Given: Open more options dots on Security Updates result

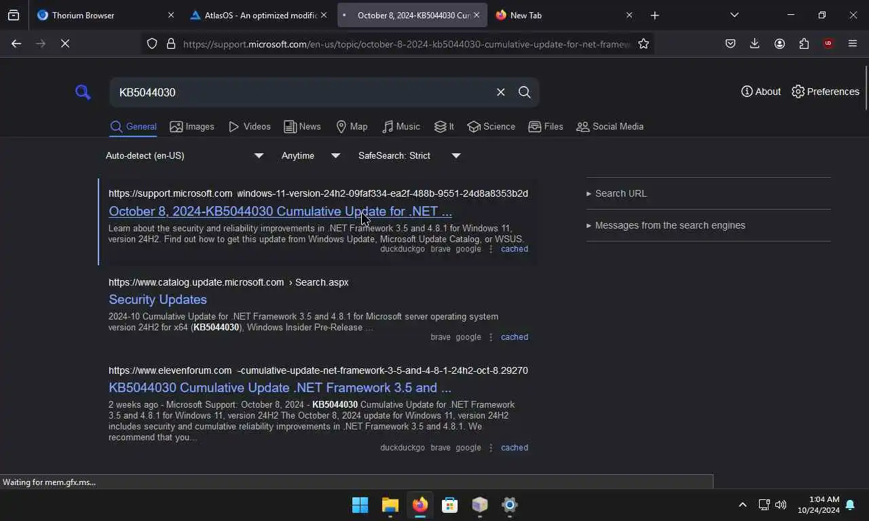Looking at the screenshot, I should pos(491,337).
